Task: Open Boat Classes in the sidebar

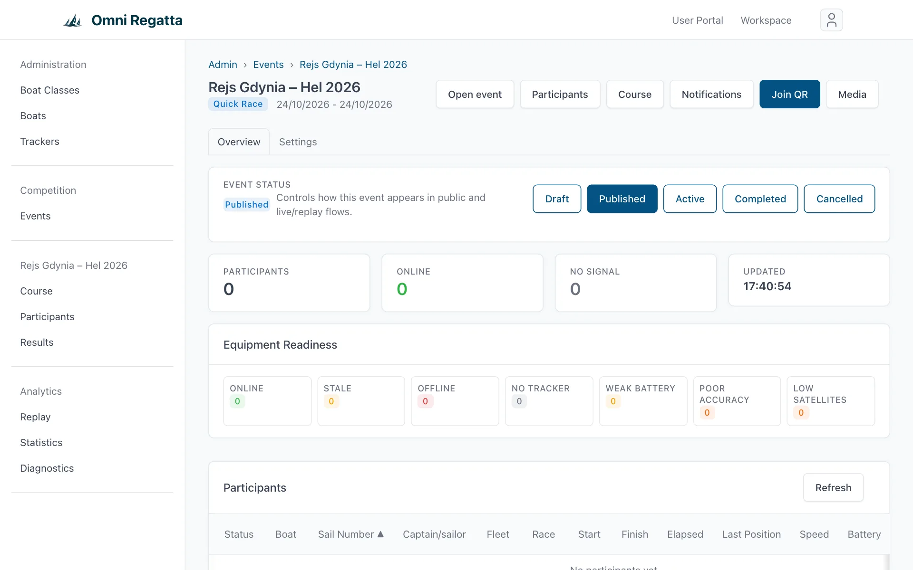Action: [49, 90]
